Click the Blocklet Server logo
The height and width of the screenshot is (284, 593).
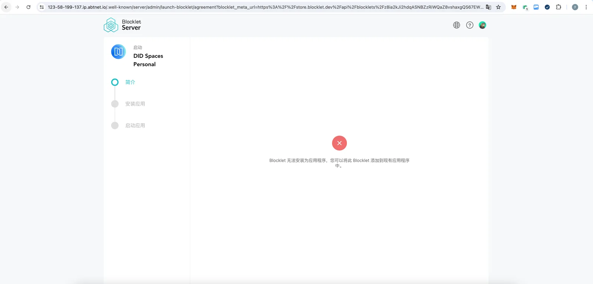[x=111, y=25]
